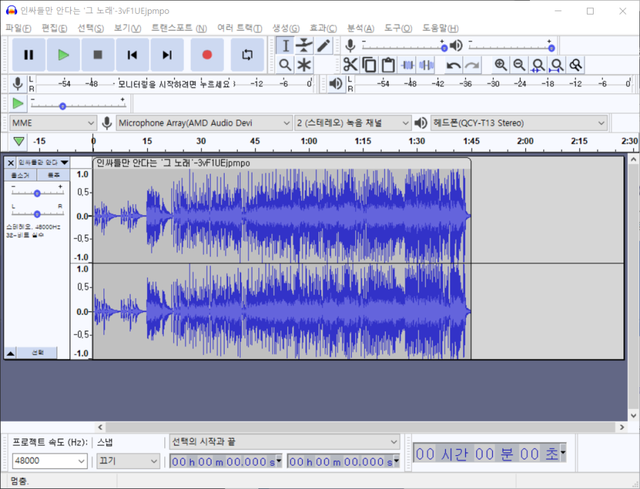Undo the last action
This screenshot has height=489, width=640.
point(453,64)
